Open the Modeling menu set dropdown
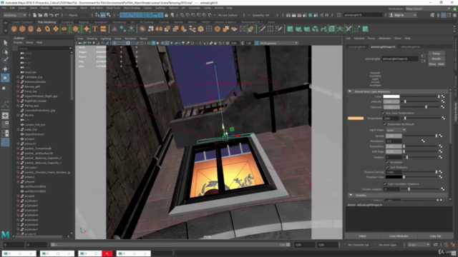This screenshot has width=458, height=257. click(14, 15)
